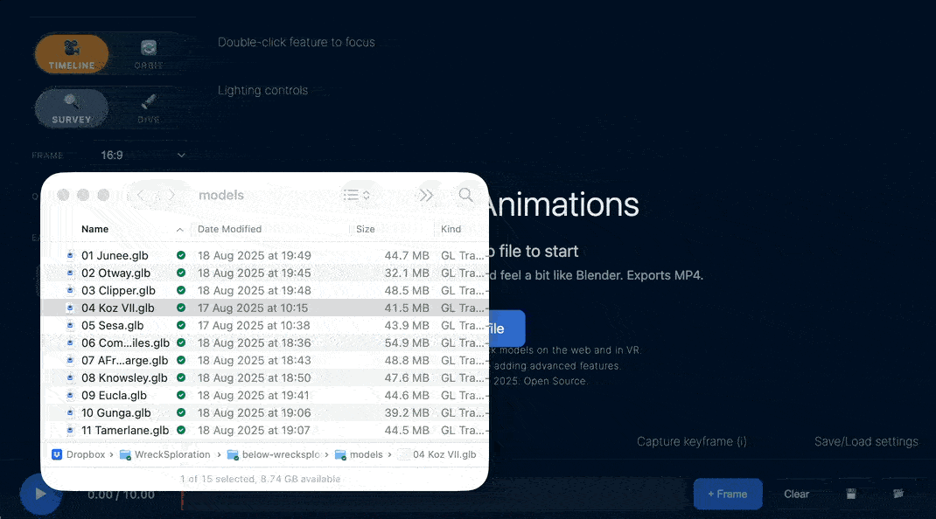Open search in the Finder window

click(465, 194)
